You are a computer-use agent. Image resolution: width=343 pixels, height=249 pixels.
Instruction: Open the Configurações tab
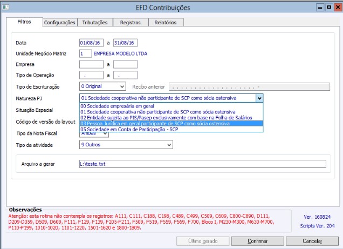[x=60, y=23]
